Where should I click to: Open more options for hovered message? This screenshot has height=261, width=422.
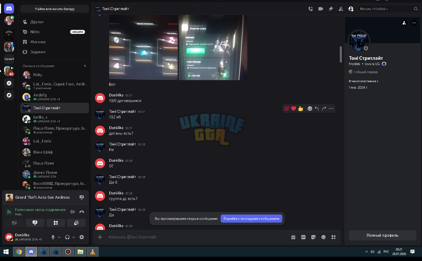tap(331, 109)
